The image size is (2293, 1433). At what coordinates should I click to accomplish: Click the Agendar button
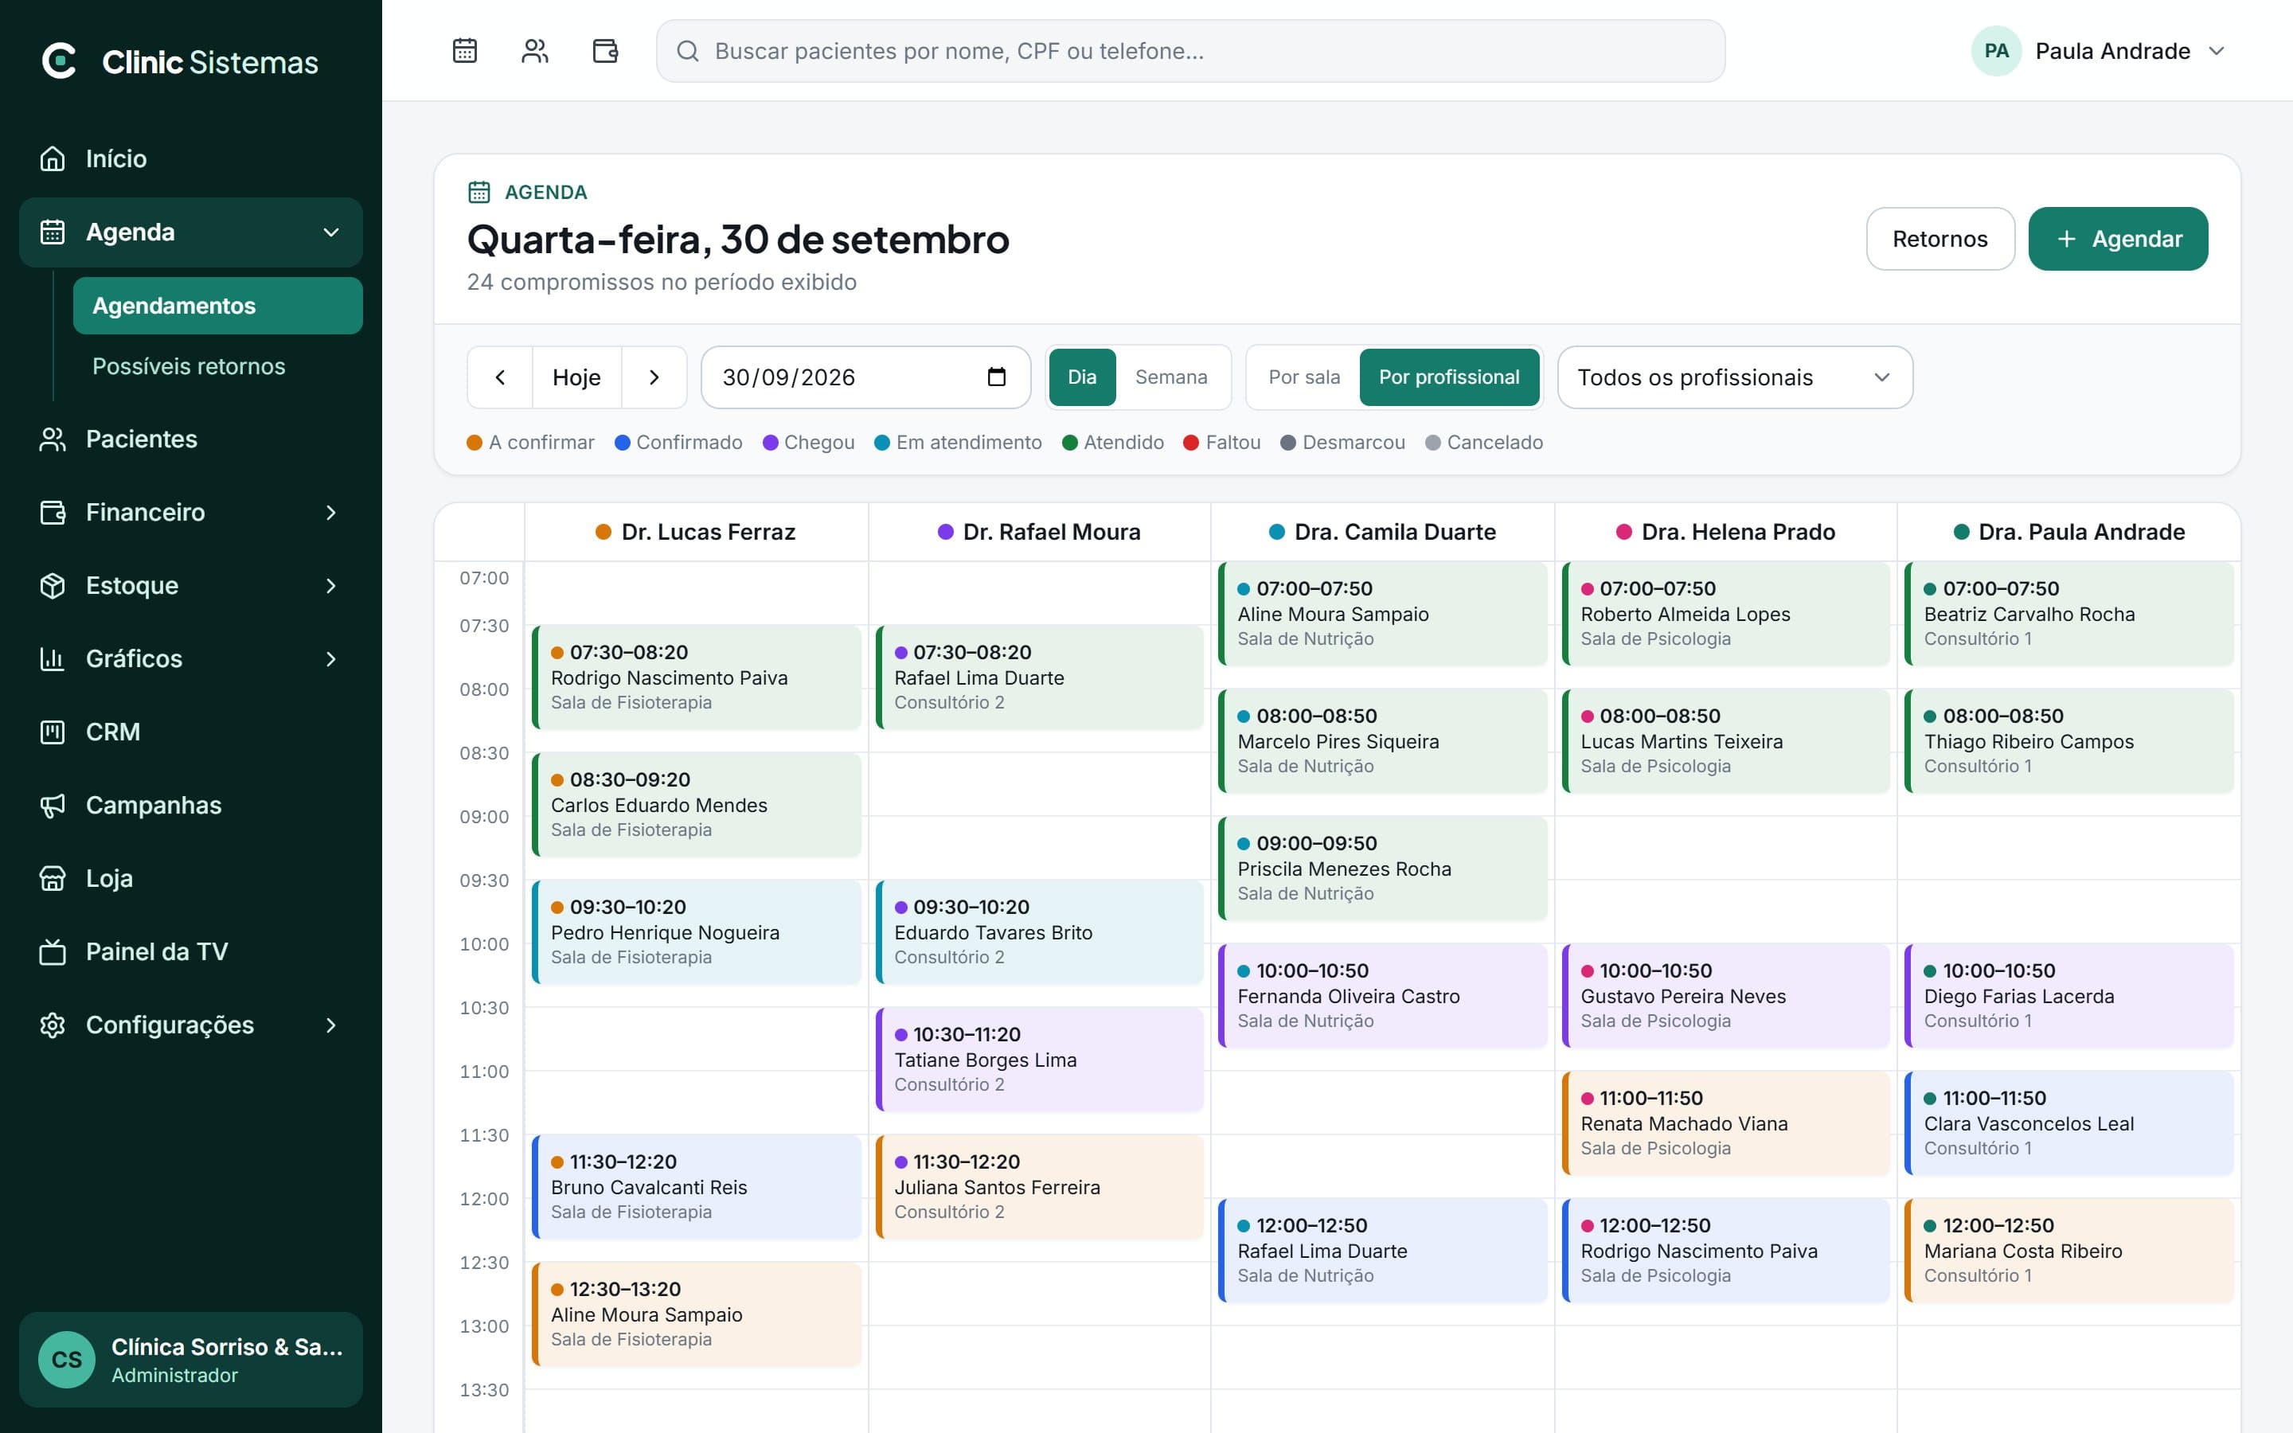2118,239
